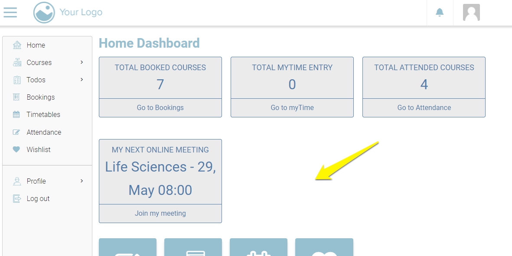Click the Log out icon

click(x=17, y=199)
